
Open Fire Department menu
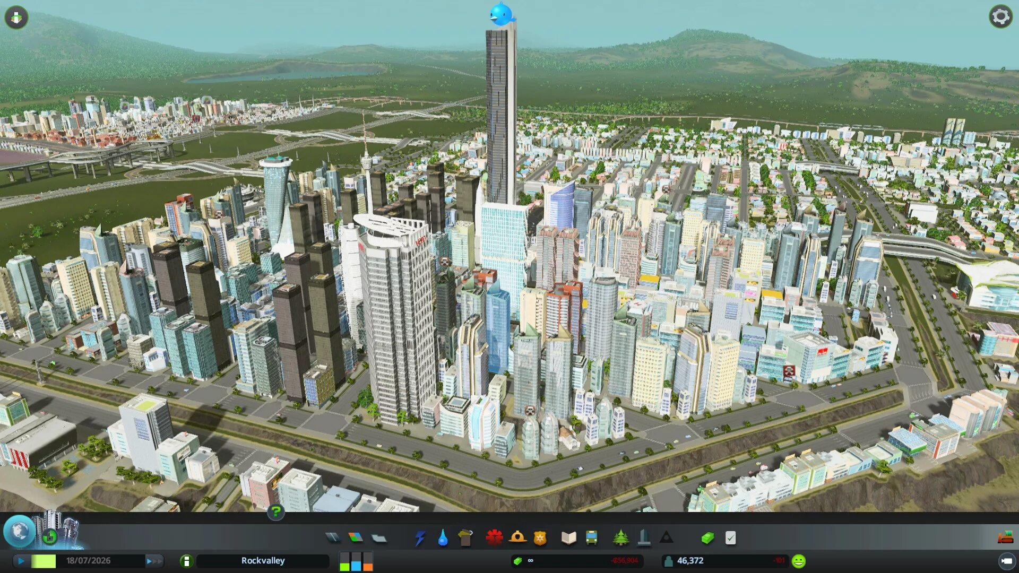point(517,538)
